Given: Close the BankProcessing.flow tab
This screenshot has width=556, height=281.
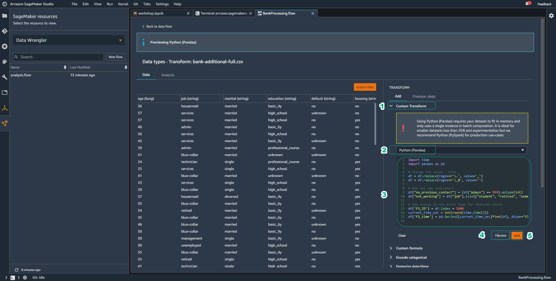Looking at the screenshot, I should point(313,13).
